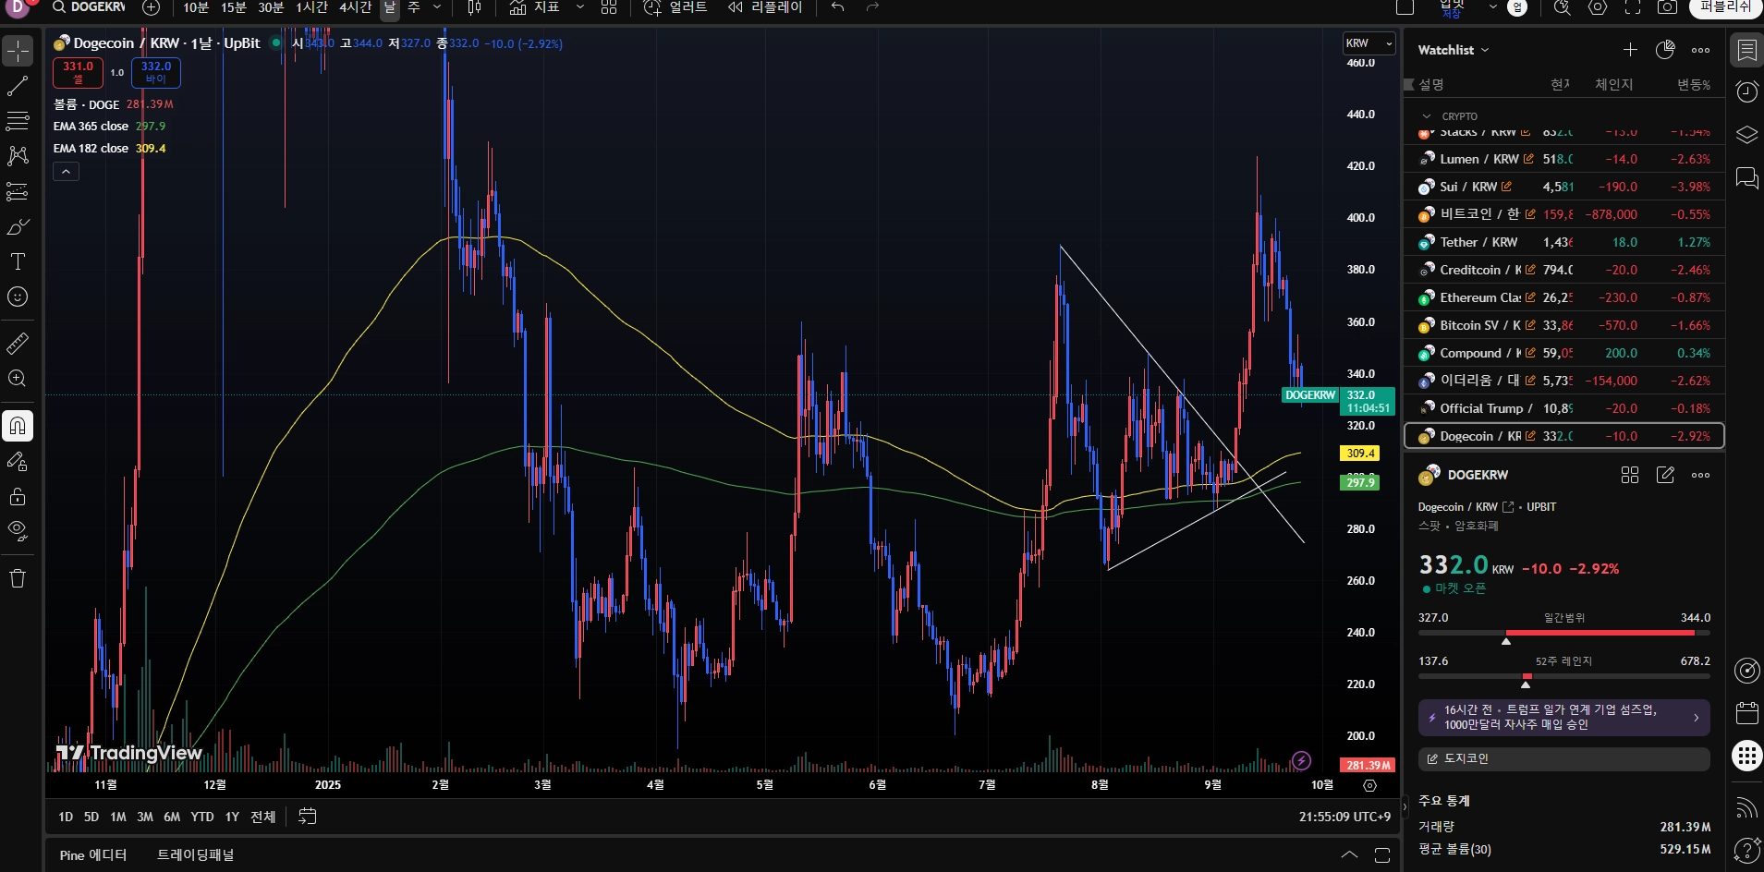Add a compare symbol with plus icon

coord(152,7)
